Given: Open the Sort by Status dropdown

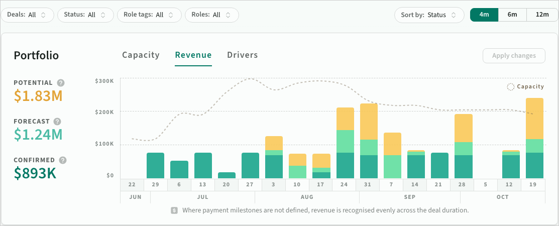Looking at the screenshot, I should click(x=429, y=15).
